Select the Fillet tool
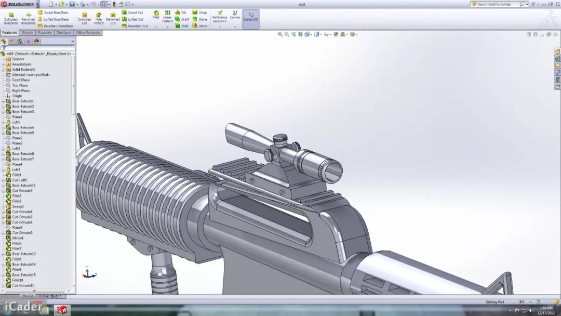Image resolution: width=561 pixels, height=316 pixels. pyautogui.click(x=155, y=16)
